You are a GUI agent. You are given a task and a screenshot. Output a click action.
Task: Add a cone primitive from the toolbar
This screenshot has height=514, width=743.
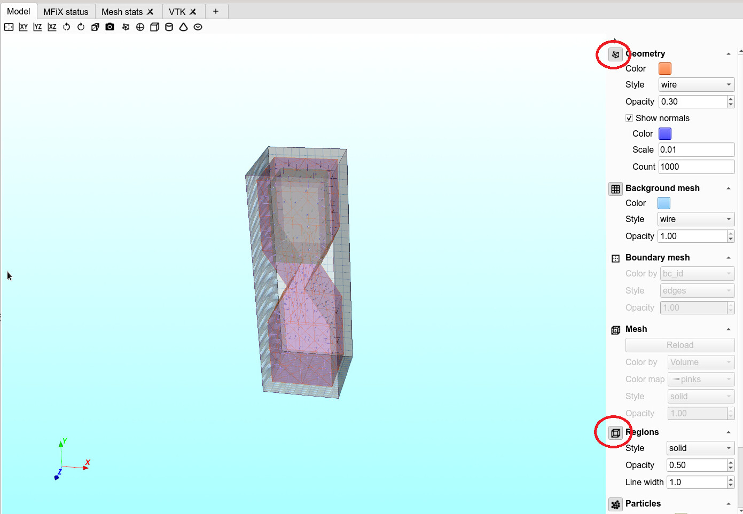pyautogui.click(x=183, y=27)
